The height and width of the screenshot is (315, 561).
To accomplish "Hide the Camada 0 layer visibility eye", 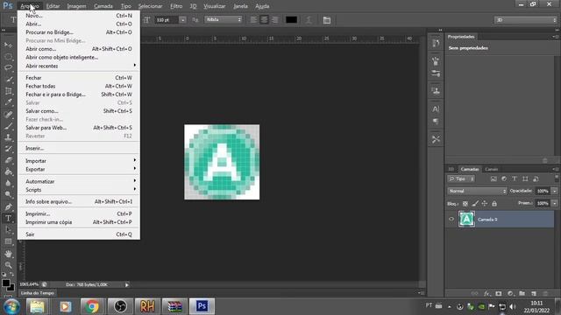I will click(451, 220).
